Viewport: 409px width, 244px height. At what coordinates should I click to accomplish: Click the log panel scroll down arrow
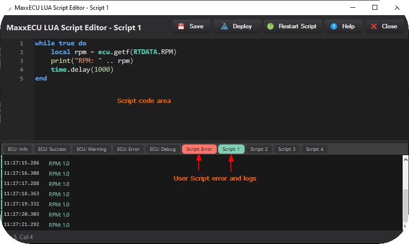pyautogui.click(x=405, y=226)
